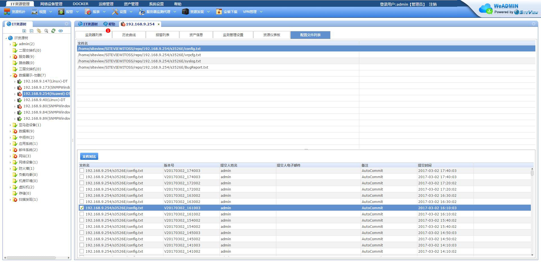
Task: Click the 设置 (settings) wrench icon
Action: pyautogui.click(x=115, y=12)
